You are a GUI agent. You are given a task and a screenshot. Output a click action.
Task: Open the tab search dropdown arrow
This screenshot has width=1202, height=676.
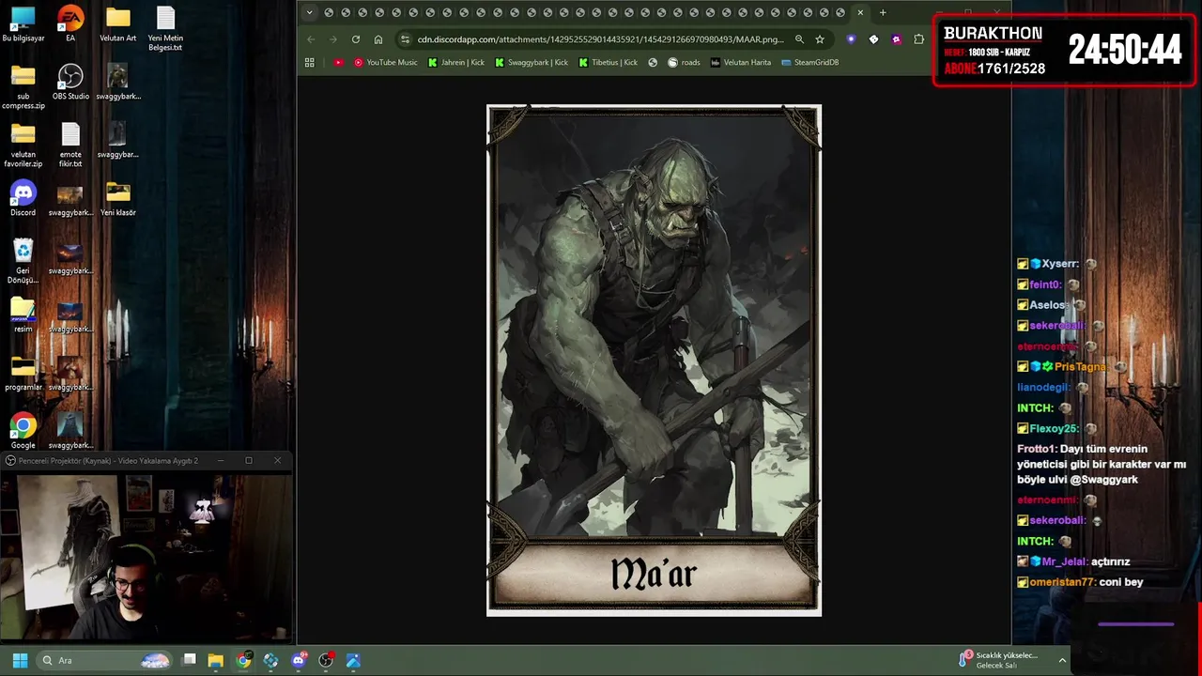[x=309, y=13]
